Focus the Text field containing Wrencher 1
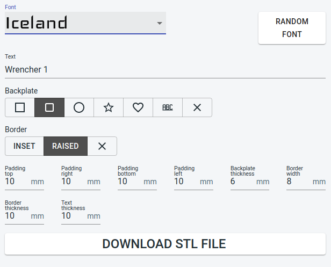 tap(165, 70)
